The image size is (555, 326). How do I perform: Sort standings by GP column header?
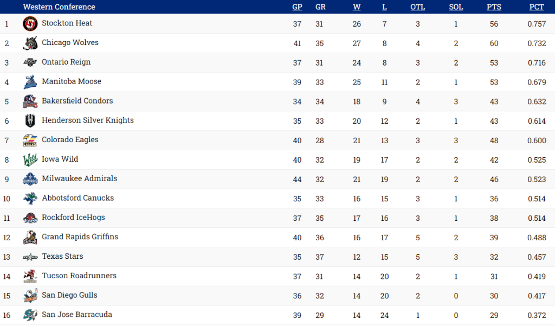click(x=297, y=7)
